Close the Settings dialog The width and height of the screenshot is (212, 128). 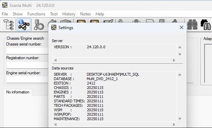point(182,27)
